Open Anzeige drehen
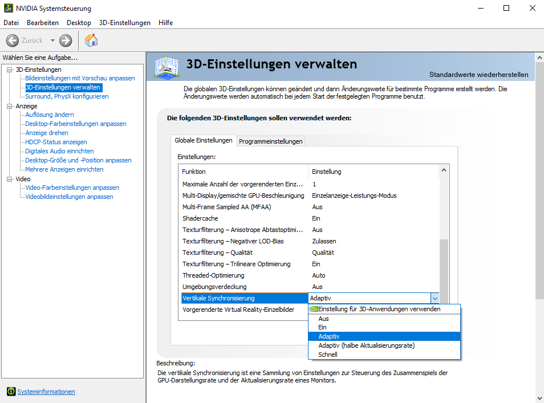The width and height of the screenshot is (544, 403). [47, 133]
